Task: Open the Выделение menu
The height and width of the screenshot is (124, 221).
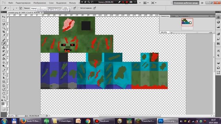Action: coord(61,3)
